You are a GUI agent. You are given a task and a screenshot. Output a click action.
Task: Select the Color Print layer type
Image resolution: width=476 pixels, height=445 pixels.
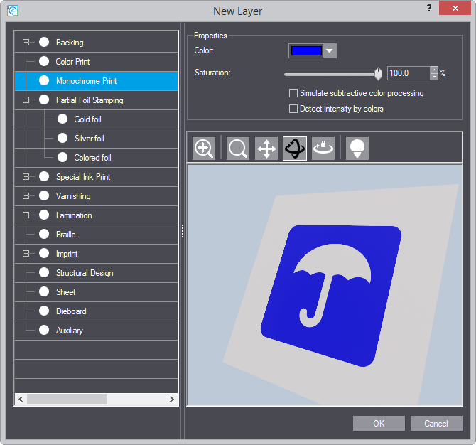pos(96,62)
